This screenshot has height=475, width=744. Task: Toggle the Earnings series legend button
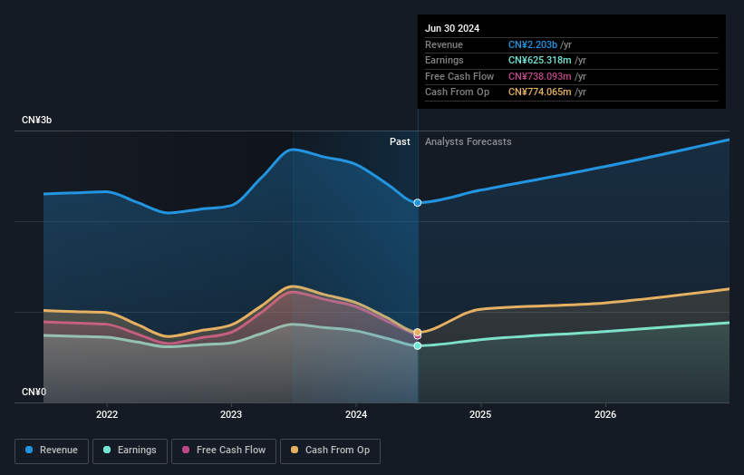click(130, 451)
